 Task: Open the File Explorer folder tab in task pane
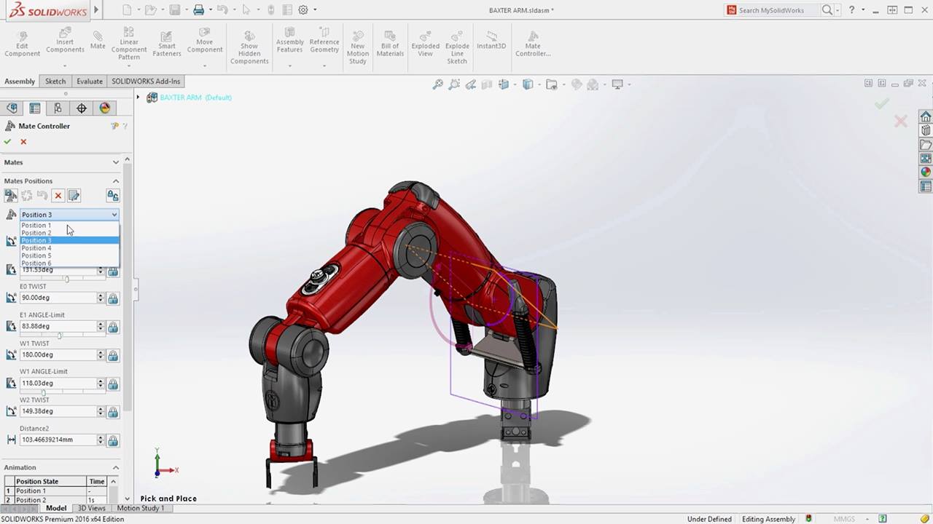[926, 145]
